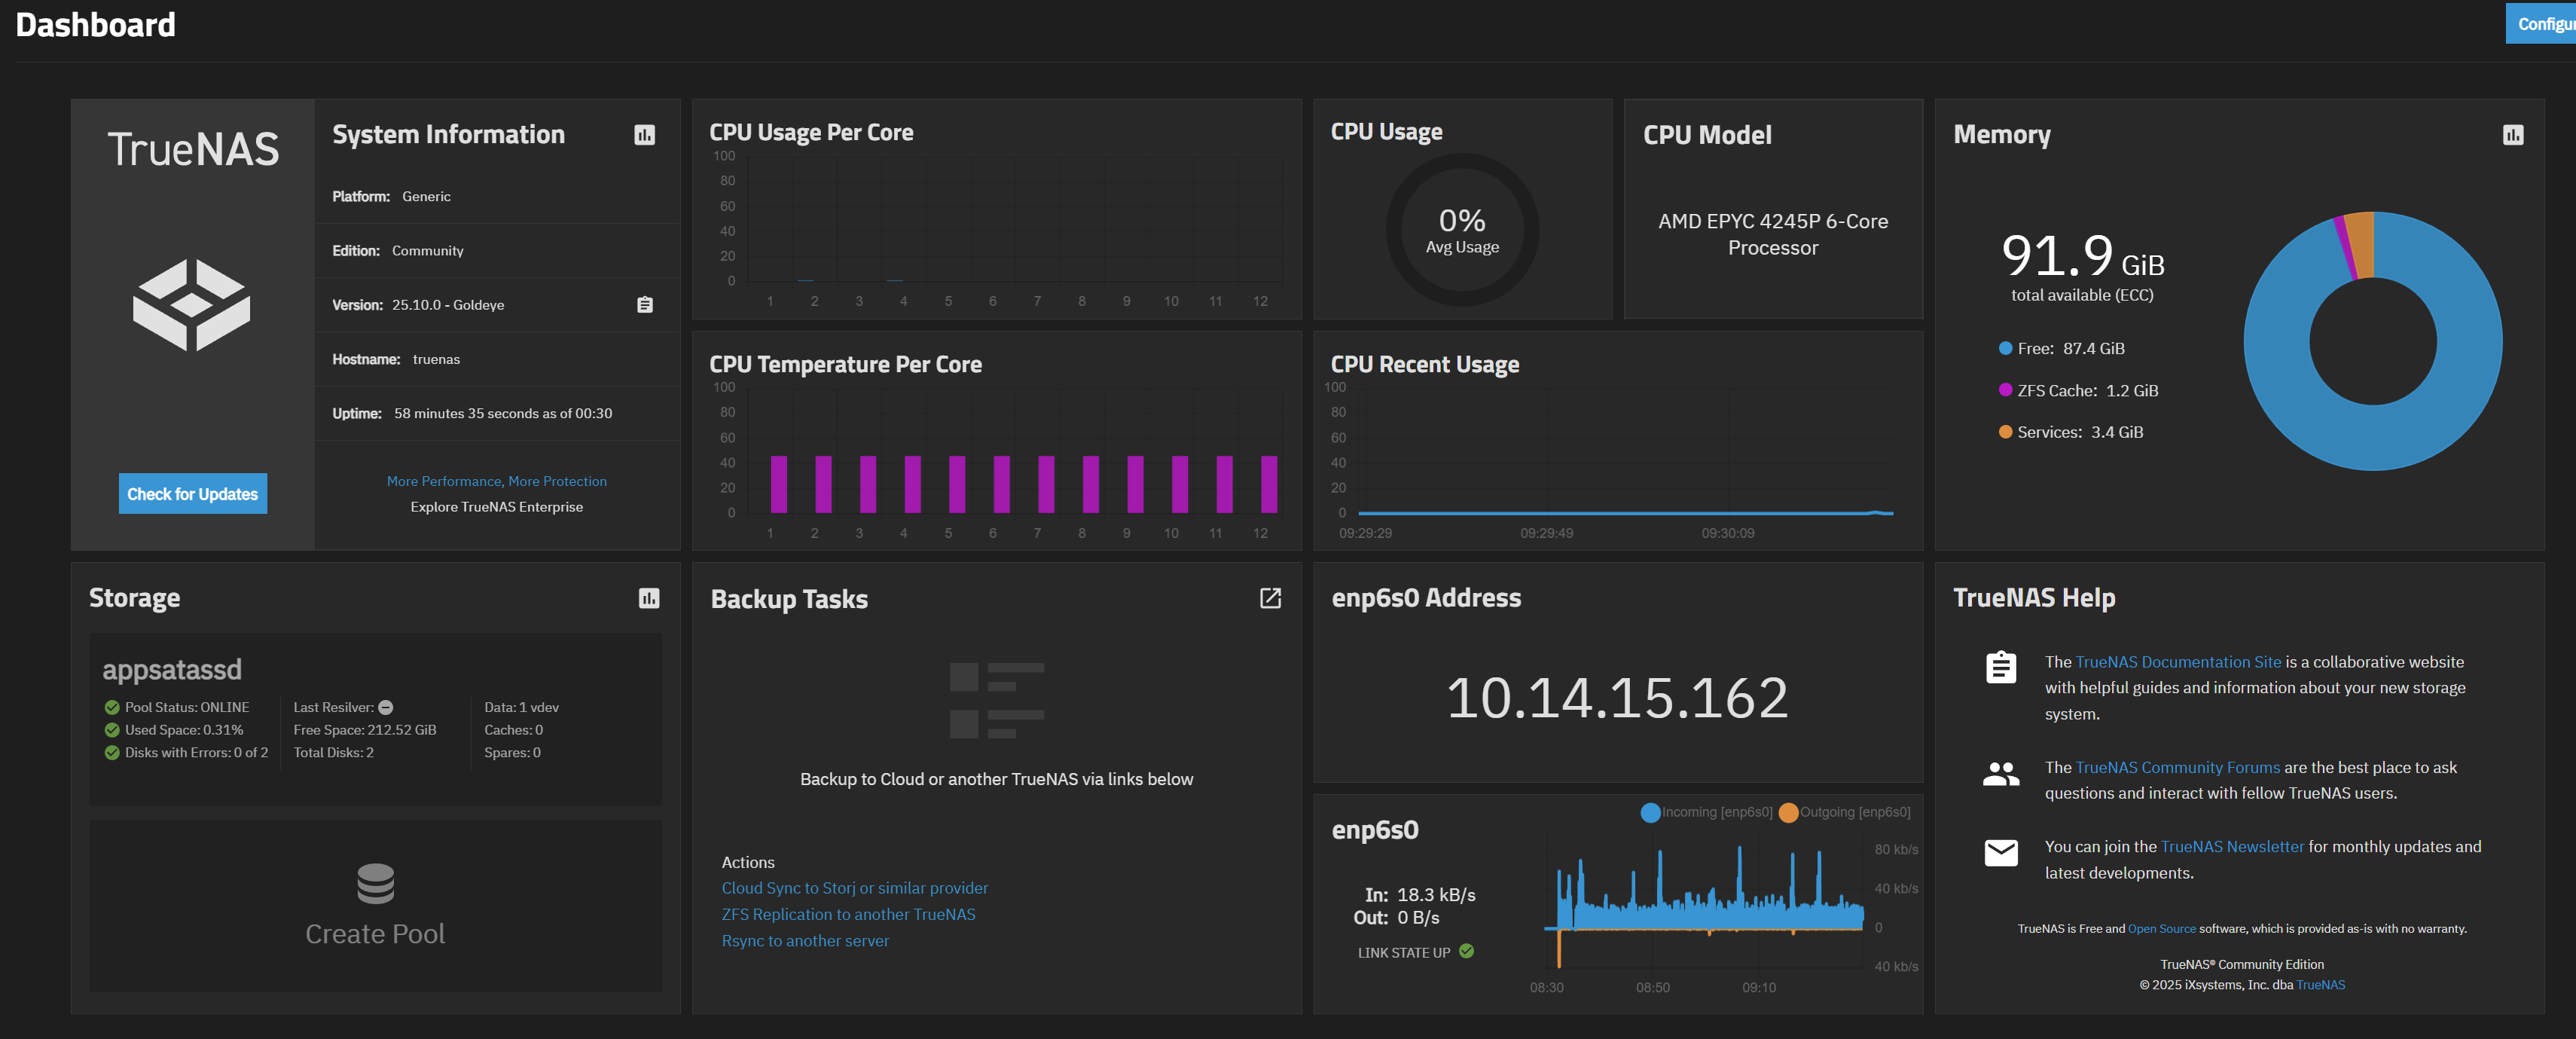Open Rsync to another server link
The height and width of the screenshot is (1039, 2576).
(x=805, y=940)
